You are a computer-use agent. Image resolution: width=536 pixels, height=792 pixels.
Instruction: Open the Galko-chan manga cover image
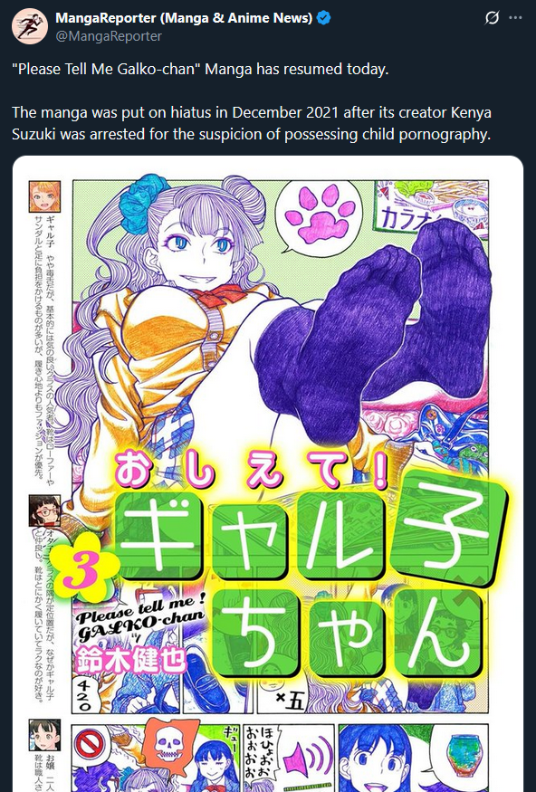tap(268, 473)
